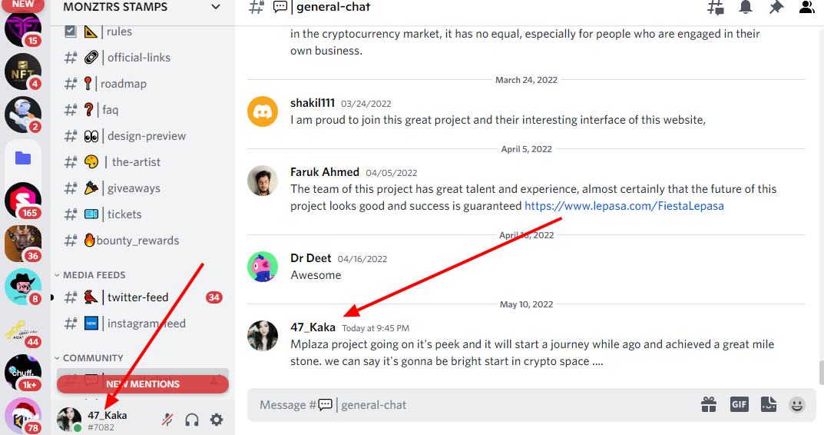Open the gift Nitro icon
824x435 pixels.
[709, 404]
